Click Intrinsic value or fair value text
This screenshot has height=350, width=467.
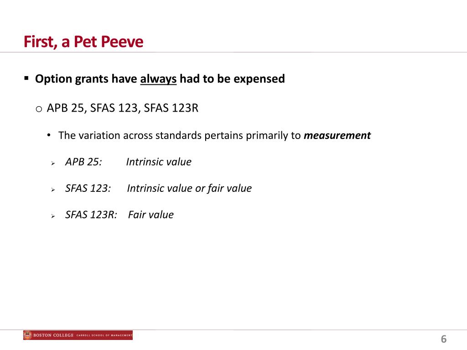[189, 188]
